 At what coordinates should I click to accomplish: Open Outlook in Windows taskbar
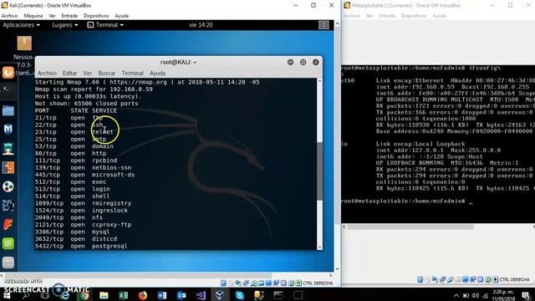(x=181, y=295)
